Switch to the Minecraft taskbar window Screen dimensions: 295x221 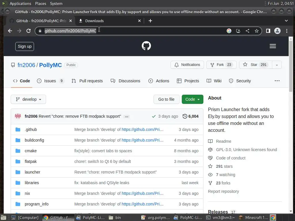click(254, 218)
